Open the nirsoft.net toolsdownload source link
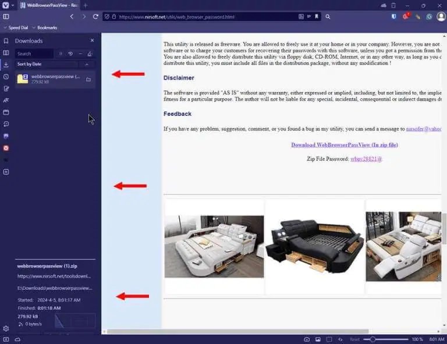 pos(54,276)
